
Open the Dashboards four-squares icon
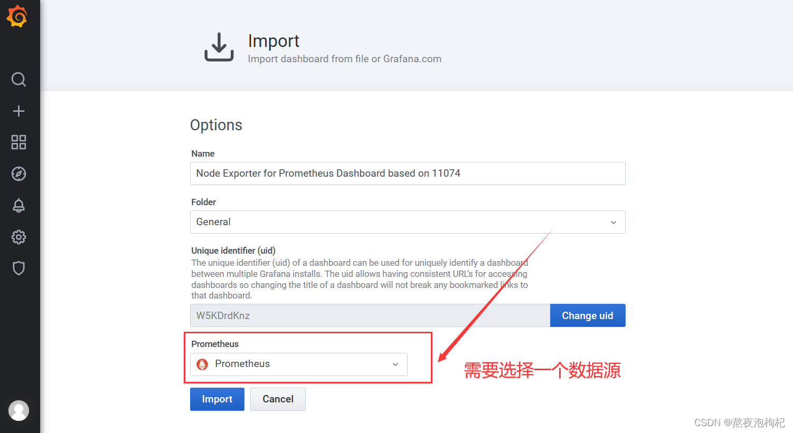(x=18, y=142)
